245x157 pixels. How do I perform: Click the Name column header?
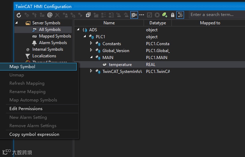109,23
